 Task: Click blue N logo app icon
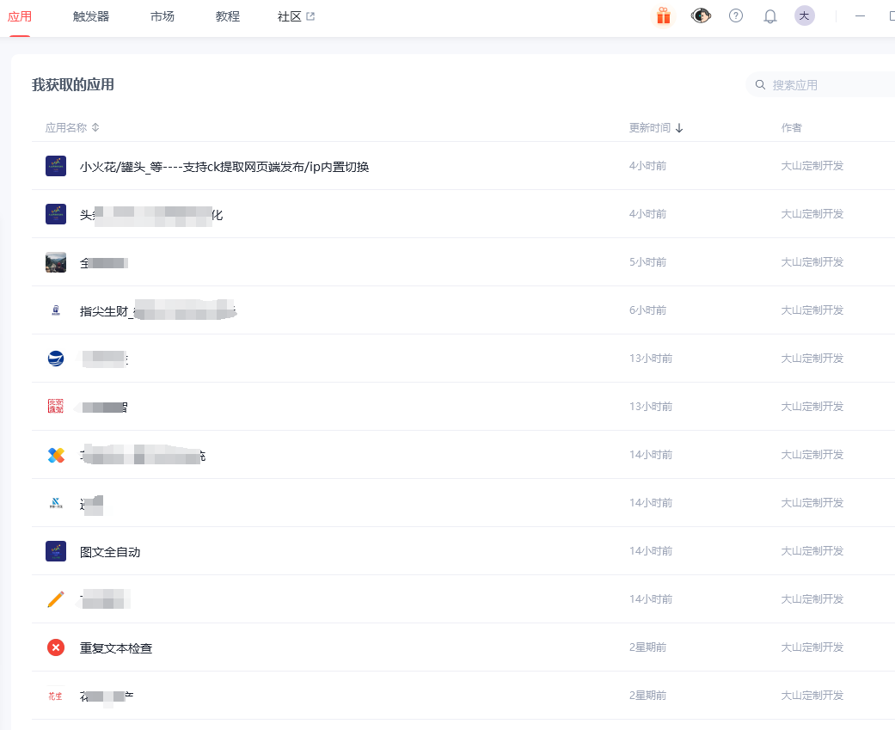pos(55,503)
